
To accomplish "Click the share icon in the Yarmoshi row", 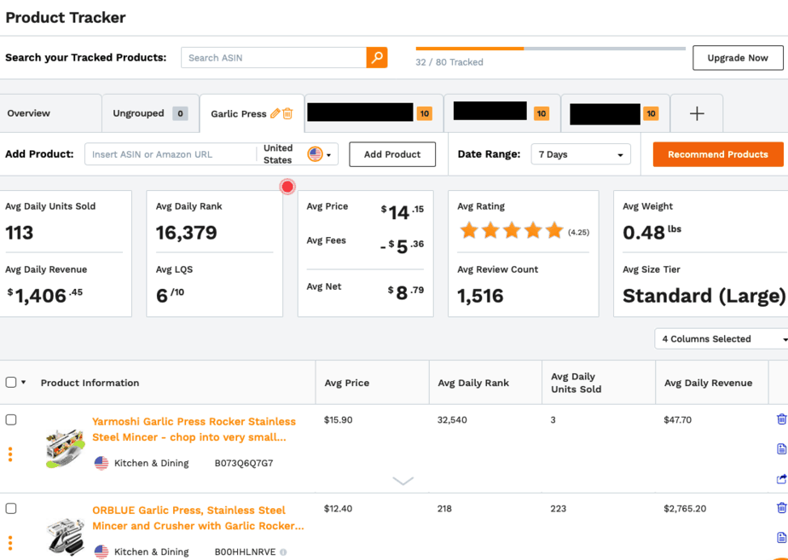I will click(781, 479).
